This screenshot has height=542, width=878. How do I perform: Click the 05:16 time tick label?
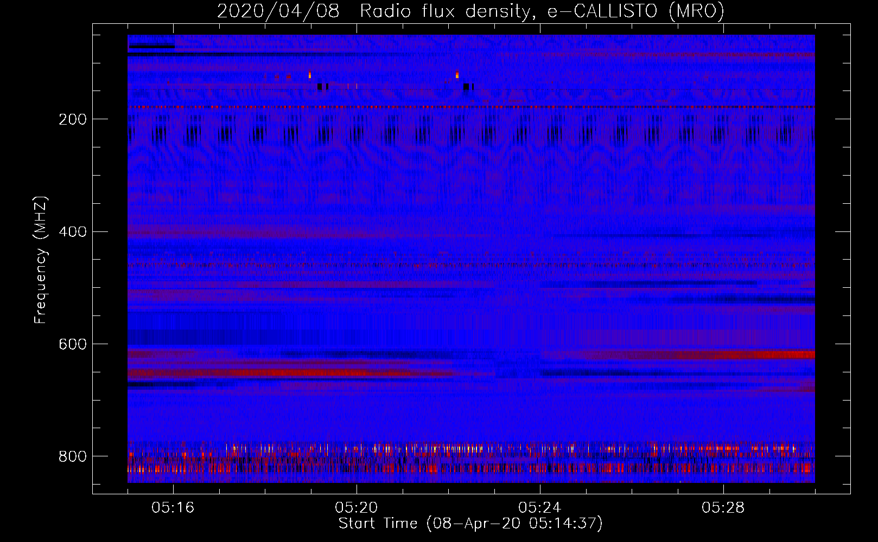(173, 508)
